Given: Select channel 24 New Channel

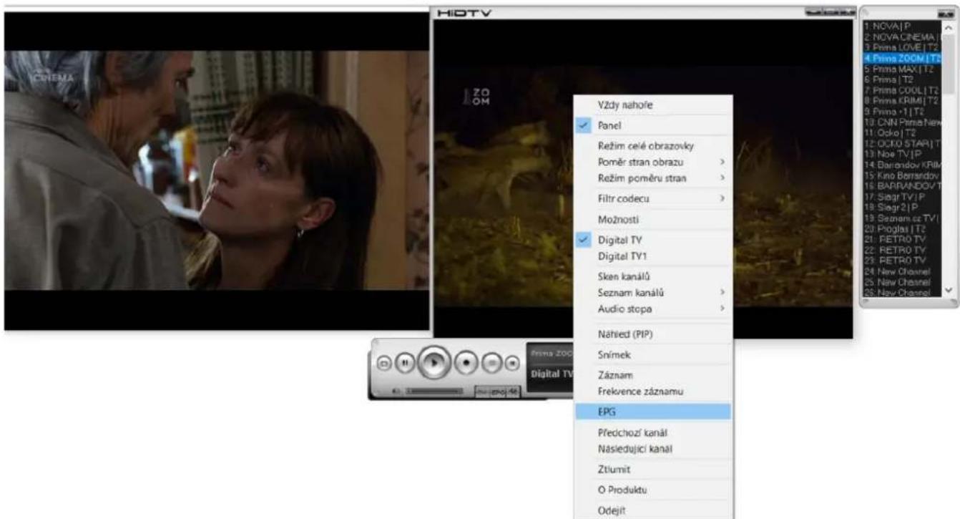Looking at the screenshot, I should [901, 271].
